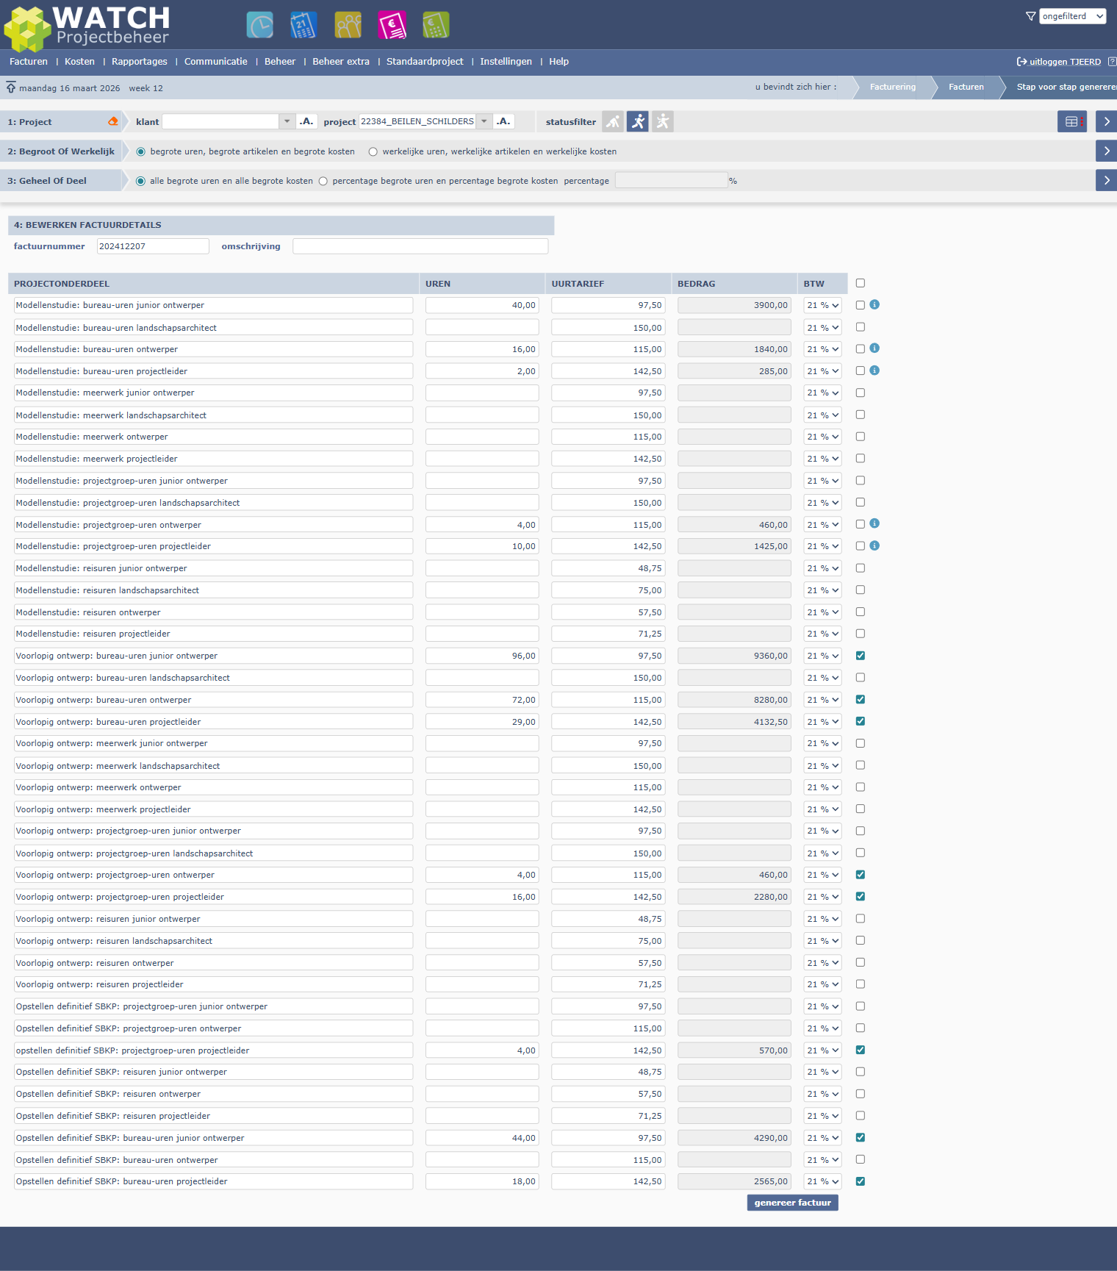Click the omschrijving input field

point(420,246)
